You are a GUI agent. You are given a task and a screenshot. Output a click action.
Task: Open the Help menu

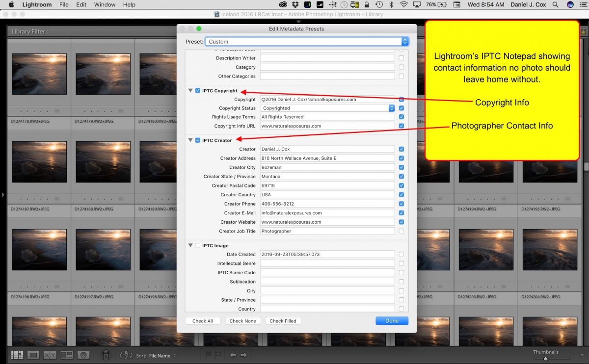(x=129, y=4)
